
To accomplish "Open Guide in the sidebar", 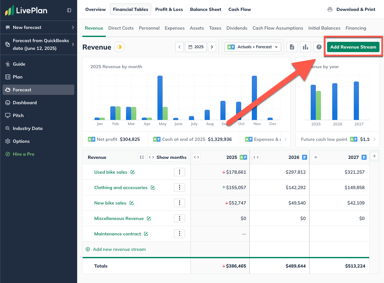I will tap(39, 64).
